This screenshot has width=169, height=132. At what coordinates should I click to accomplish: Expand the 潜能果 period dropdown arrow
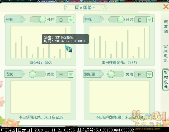149,74
